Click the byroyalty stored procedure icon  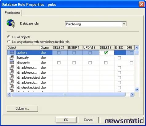[12, 58]
